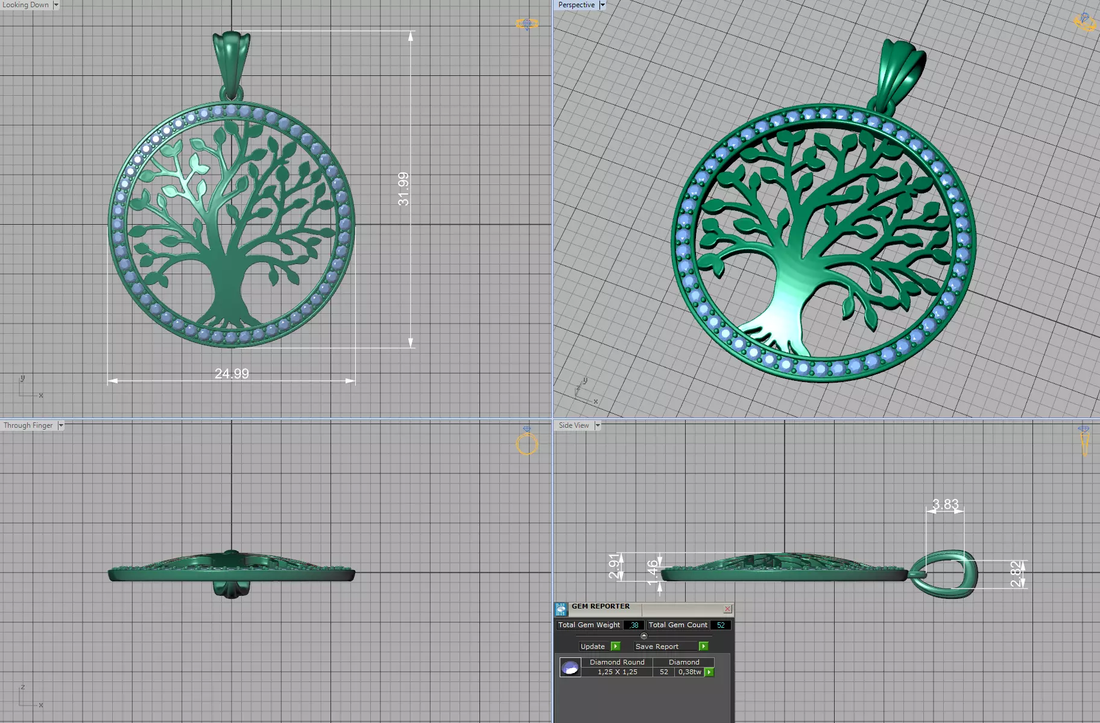The height and width of the screenshot is (723, 1100).
Task: Click the Total Gem Weight label
Action: [x=589, y=625]
